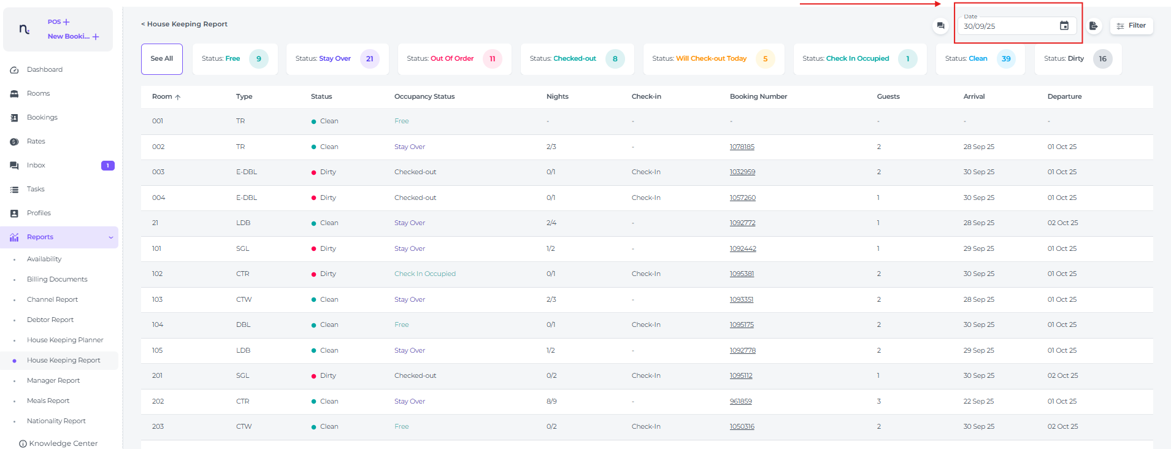Click the Rooms bed icon in sidebar

tap(14, 94)
